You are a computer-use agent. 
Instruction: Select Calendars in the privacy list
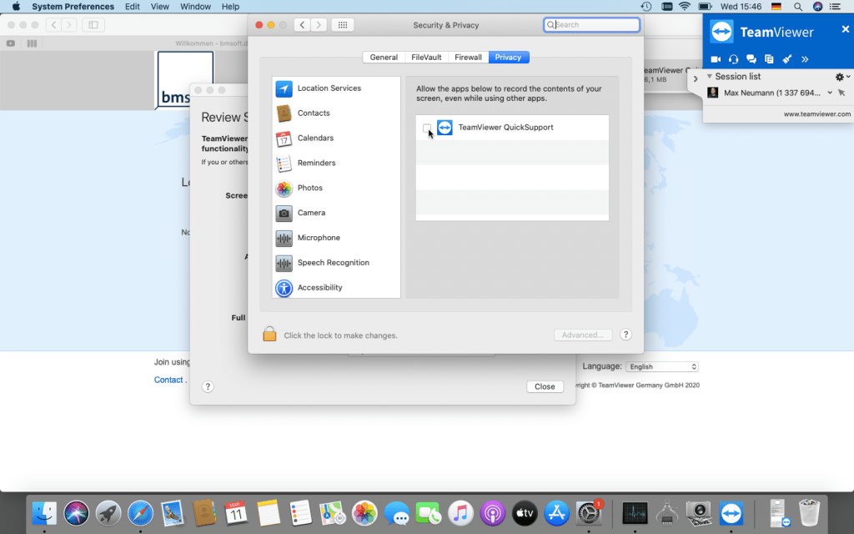click(x=336, y=139)
